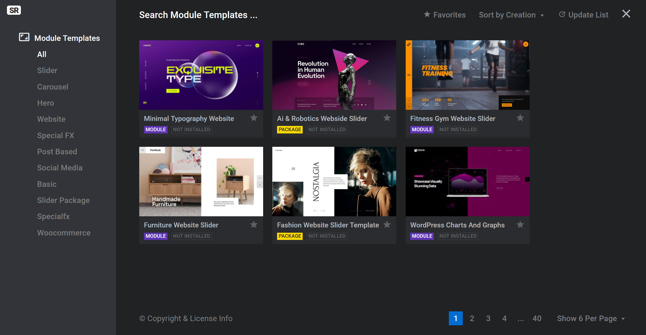Open the Fitness Gym Website Slider thumbnail

click(x=467, y=75)
